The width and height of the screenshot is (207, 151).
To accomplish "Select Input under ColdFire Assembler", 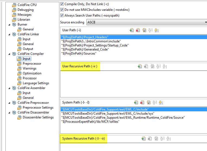I will coord(26,93).
